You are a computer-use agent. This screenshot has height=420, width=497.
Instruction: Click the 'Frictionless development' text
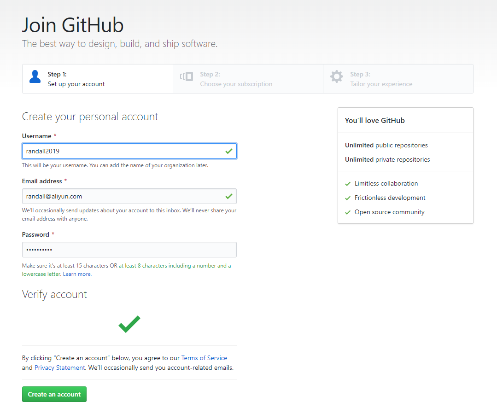(x=390, y=198)
